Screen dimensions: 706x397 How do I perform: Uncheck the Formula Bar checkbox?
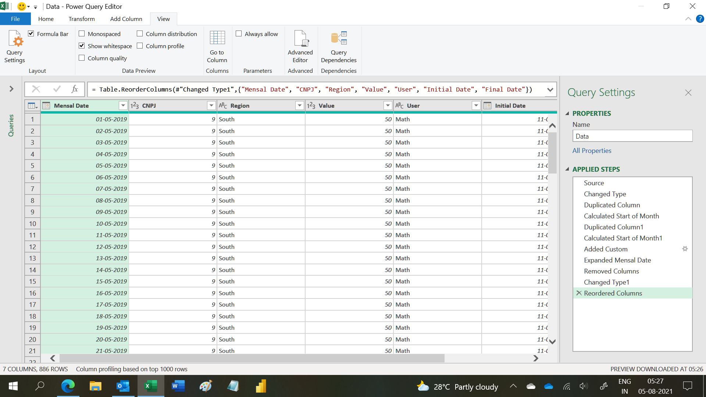31,34
